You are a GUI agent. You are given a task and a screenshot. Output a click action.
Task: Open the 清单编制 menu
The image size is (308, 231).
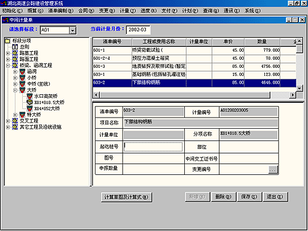[61, 10]
